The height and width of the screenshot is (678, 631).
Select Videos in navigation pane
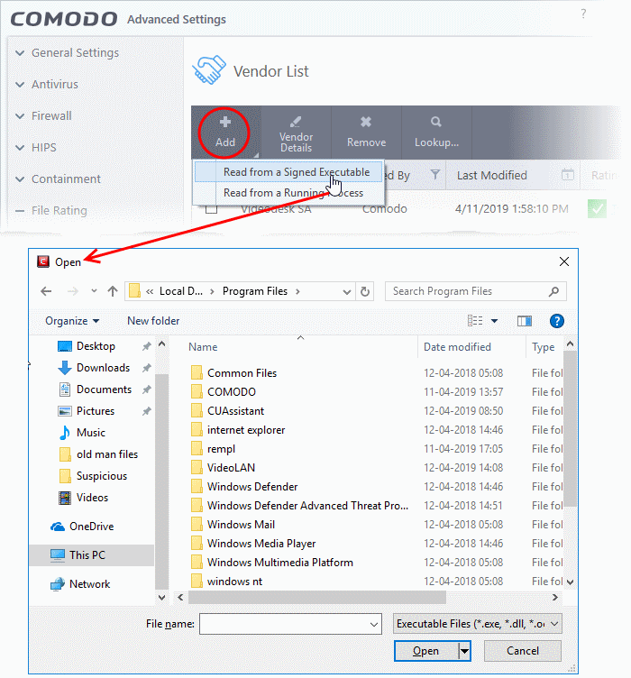(x=92, y=498)
